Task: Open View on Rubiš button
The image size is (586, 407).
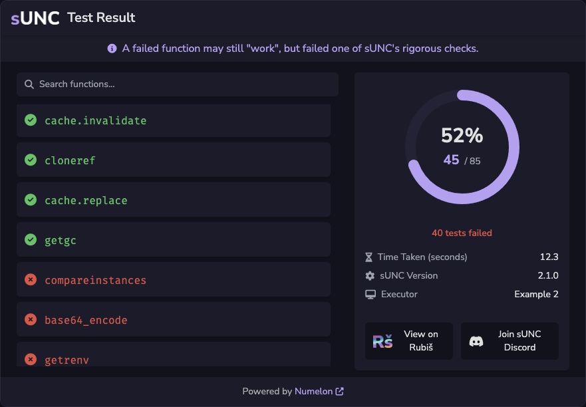Action: [x=409, y=341]
